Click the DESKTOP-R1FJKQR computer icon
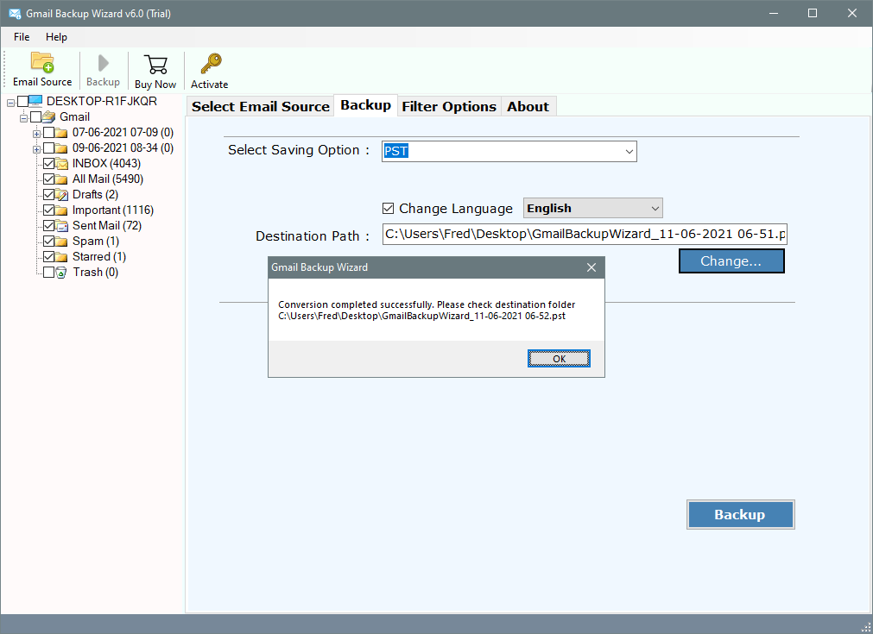Viewport: 873px width, 634px height. click(35, 101)
